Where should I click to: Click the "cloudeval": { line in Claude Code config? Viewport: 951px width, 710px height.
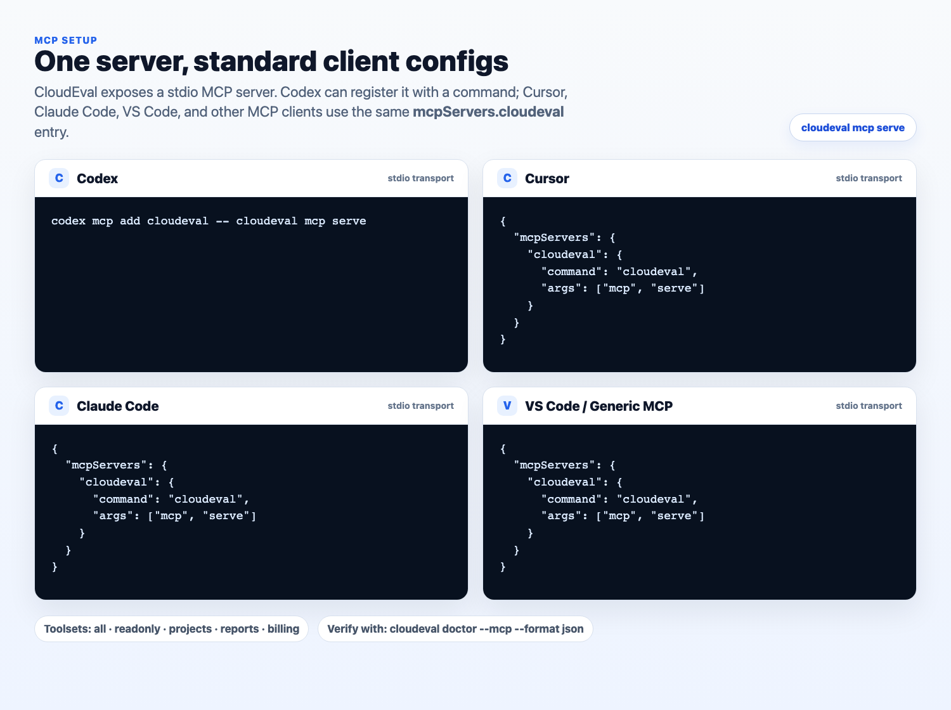127,482
